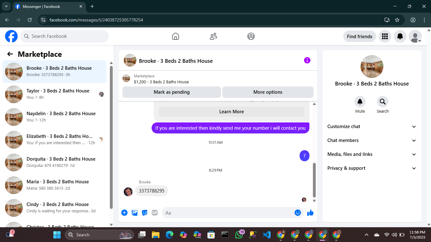
Task: Open the Windows taskbar Search box
Action: point(99,235)
